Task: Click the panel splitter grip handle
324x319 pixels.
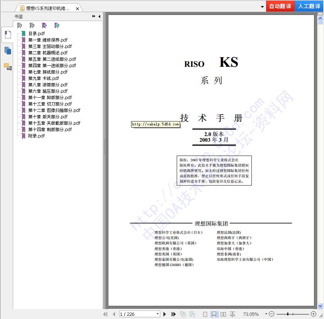Action: pos(104,147)
